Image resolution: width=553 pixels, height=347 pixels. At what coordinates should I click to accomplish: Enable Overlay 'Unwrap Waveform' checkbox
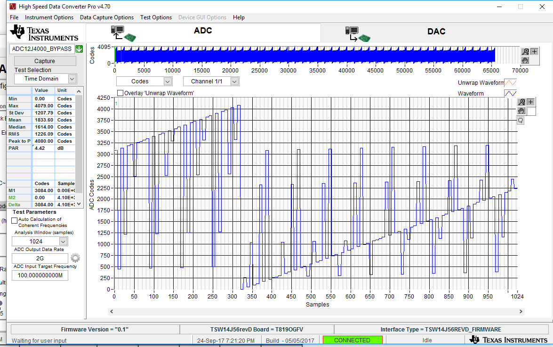pyautogui.click(x=120, y=93)
